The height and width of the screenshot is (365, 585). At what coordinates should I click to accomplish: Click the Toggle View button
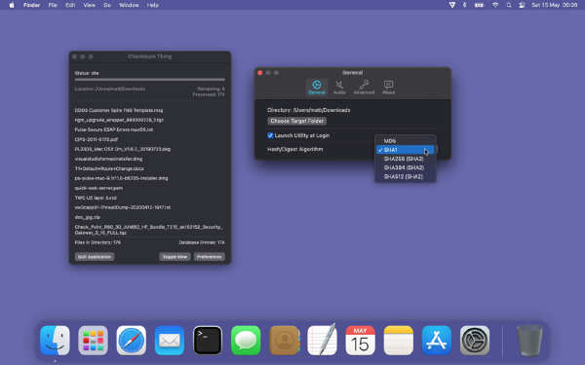coord(175,257)
